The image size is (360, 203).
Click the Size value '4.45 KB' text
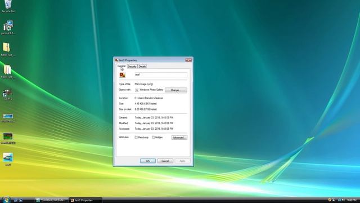click(x=146, y=104)
